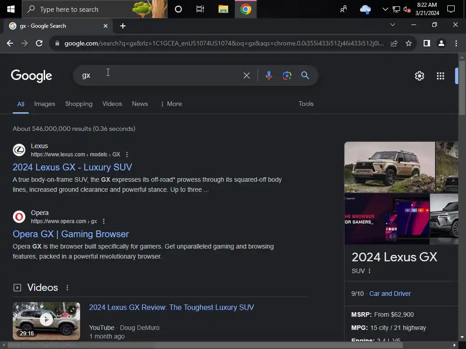Screen dimensions: 466x349
Task: Click muted volume speaker icon
Action: 407,10
